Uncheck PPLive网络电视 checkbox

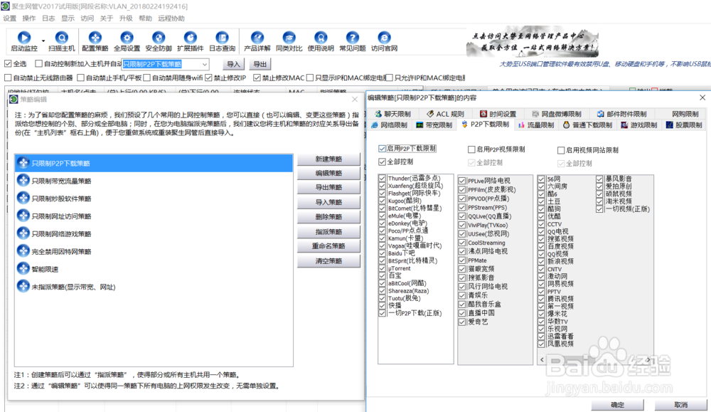click(462, 181)
